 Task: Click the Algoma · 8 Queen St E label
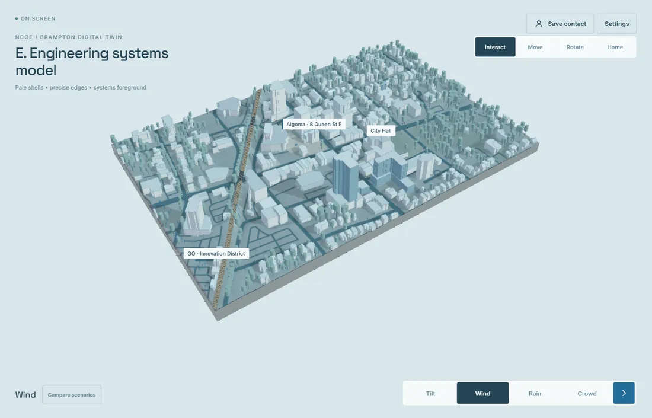314,124
